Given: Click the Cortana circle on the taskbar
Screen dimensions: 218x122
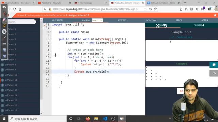Looking at the screenshot, I should pyautogui.click(x=71, y=119).
